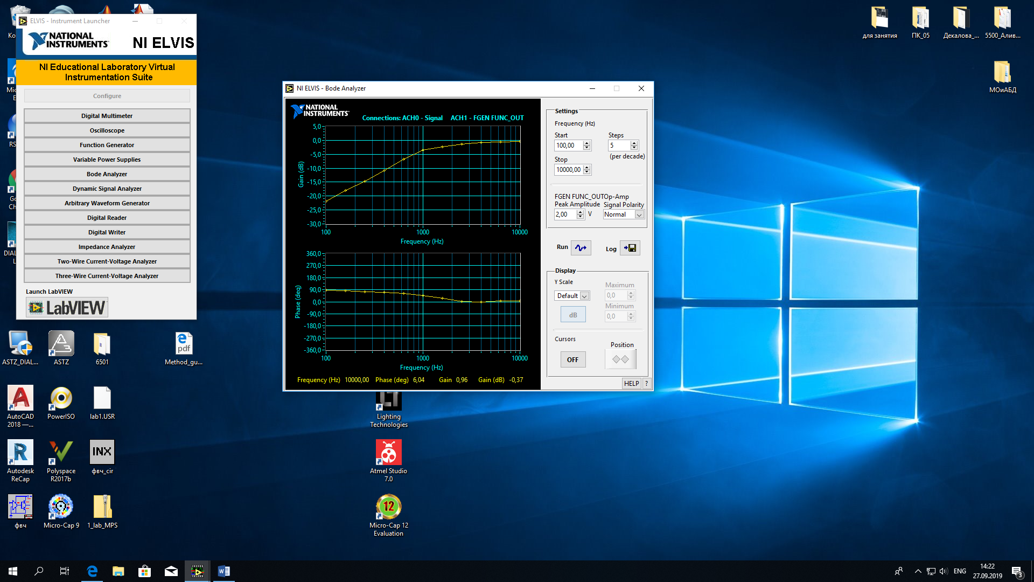Click the Steps stepper arrows

tap(634, 145)
